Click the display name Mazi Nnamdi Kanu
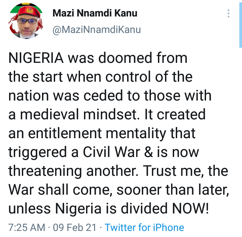The width and height of the screenshot is (242, 237). pos(95,13)
